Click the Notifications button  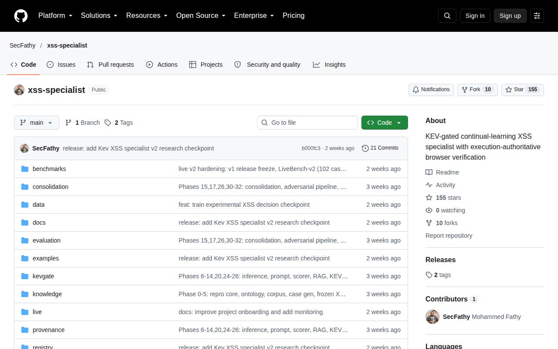(431, 89)
